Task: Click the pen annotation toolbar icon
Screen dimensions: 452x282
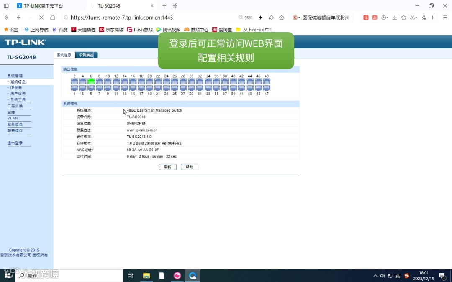Action: point(424,18)
